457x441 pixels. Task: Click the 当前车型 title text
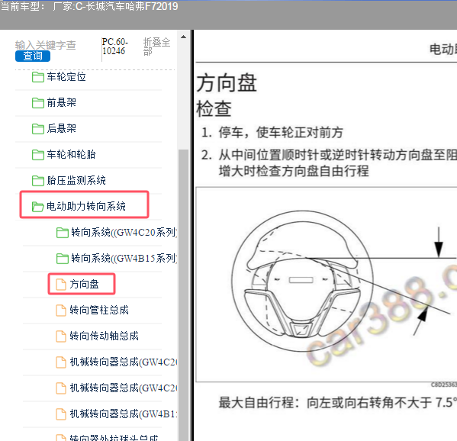click(89, 6)
